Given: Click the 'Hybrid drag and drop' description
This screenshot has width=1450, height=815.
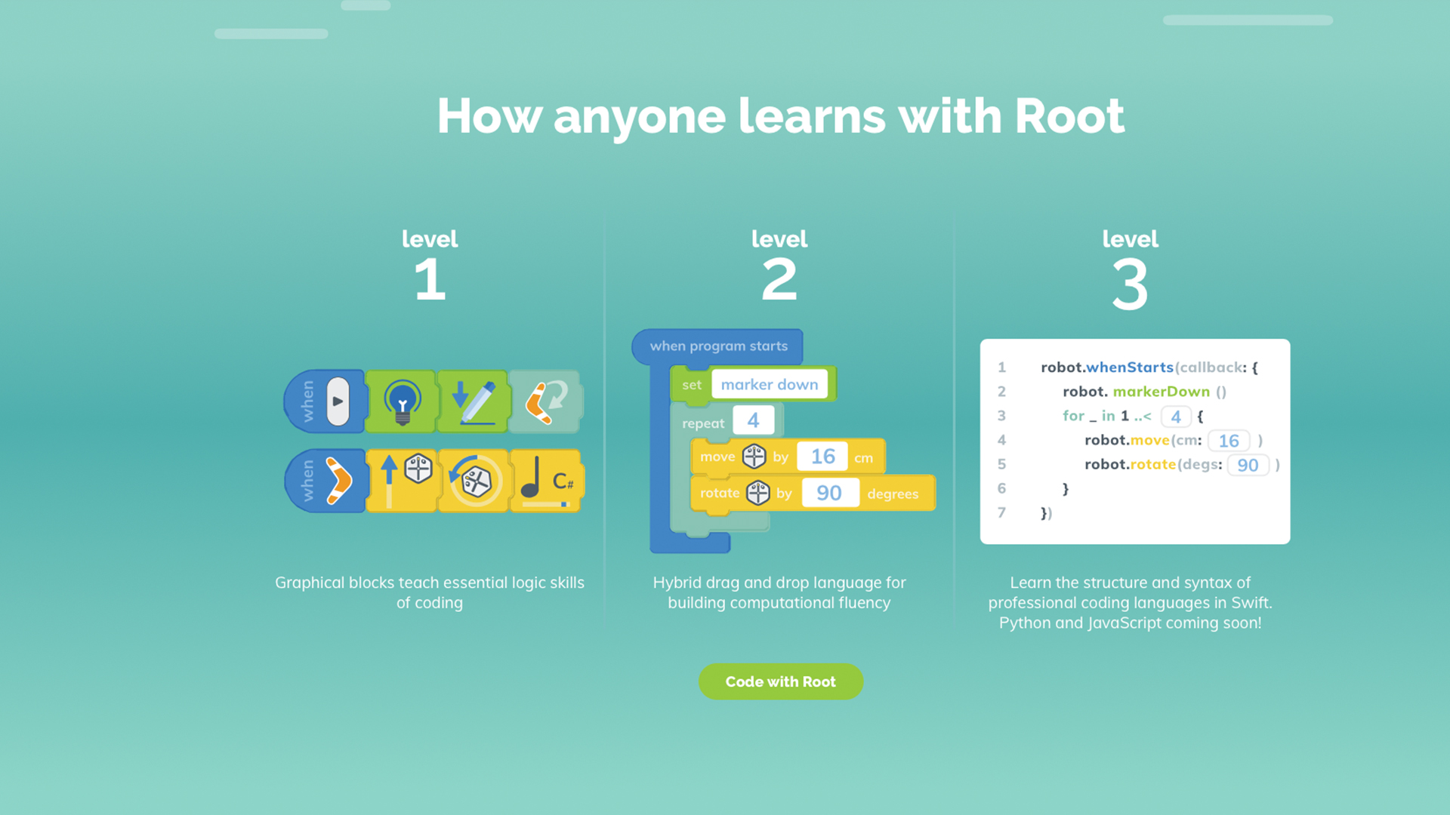Looking at the screenshot, I should point(779,592).
